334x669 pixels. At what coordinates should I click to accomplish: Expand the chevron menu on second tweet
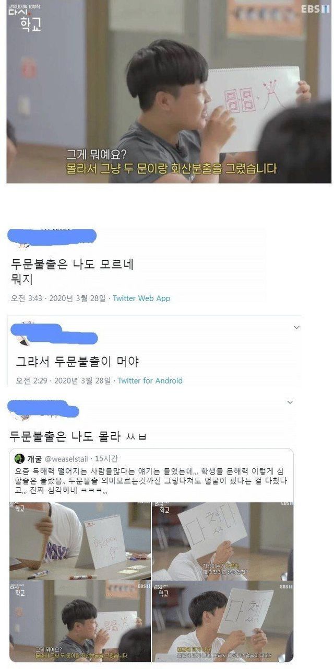pos(296,328)
